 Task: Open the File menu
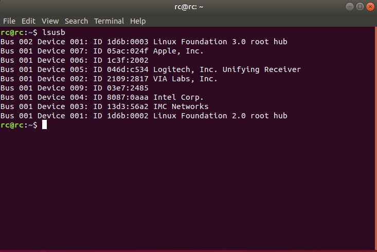pos(9,21)
